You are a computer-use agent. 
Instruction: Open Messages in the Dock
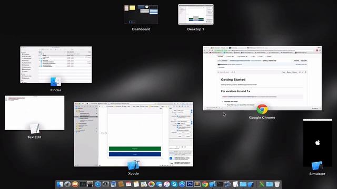[159, 184]
